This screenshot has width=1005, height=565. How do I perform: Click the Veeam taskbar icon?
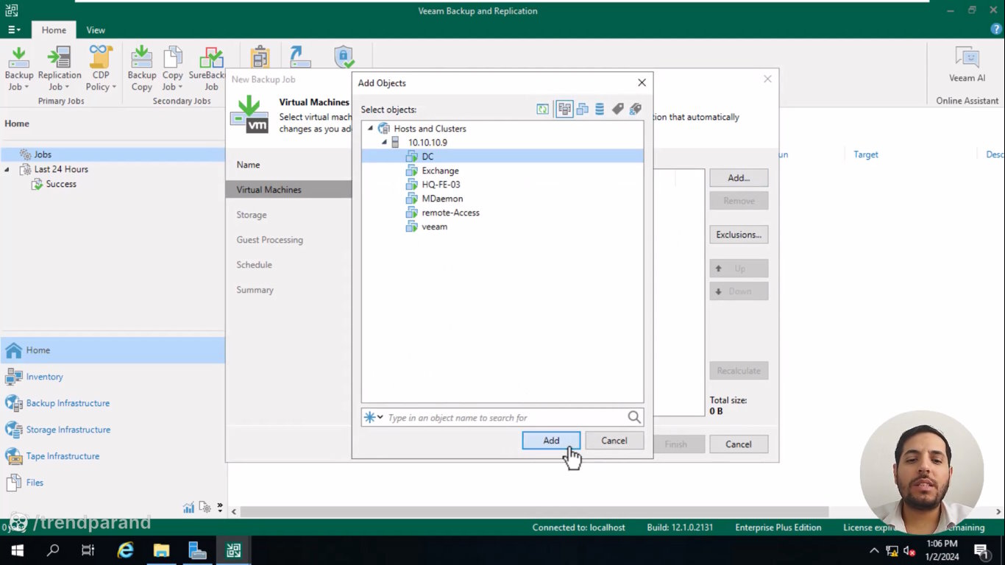point(233,550)
